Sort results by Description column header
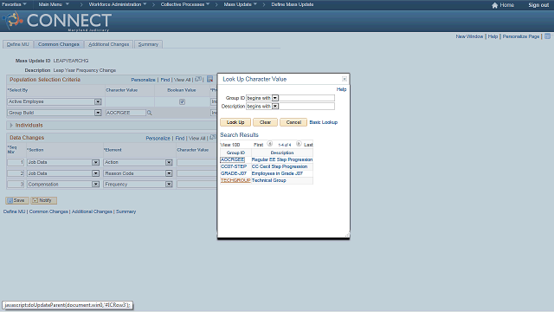This screenshot has width=554, height=312. pyautogui.click(x=282, y=153)
